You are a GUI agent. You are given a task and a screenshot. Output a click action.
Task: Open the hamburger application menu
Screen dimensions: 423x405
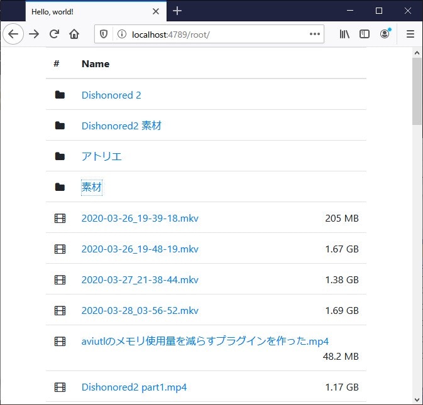(x=410, y=34)
